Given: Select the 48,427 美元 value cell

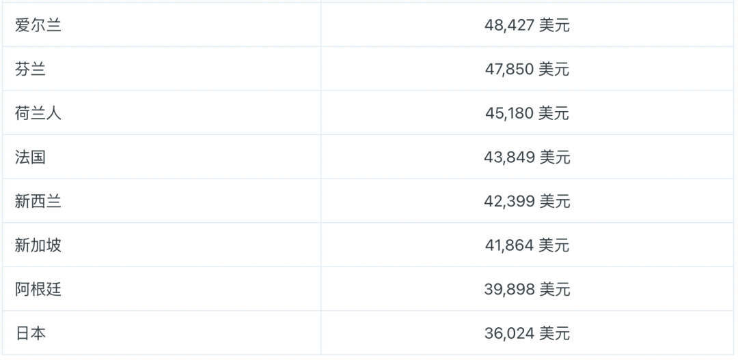Looking at the screenshot, I should click(x=527, y=26).
